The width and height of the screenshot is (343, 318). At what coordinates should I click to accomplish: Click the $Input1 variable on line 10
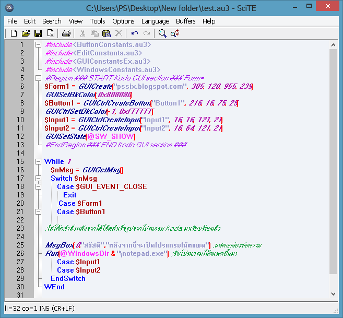tap(56, 120)
